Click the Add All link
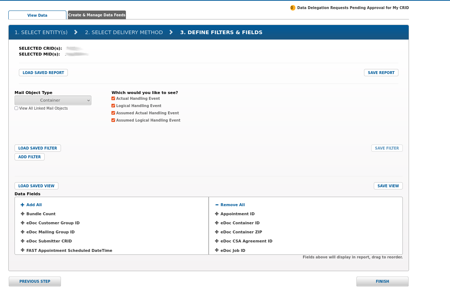Screen dimensions: 450x290 click(34, 205)
